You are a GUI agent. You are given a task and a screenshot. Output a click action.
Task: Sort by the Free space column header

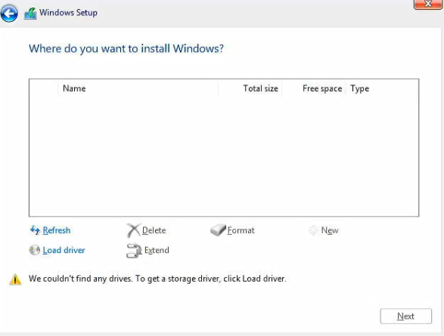[x=314, y=88]
